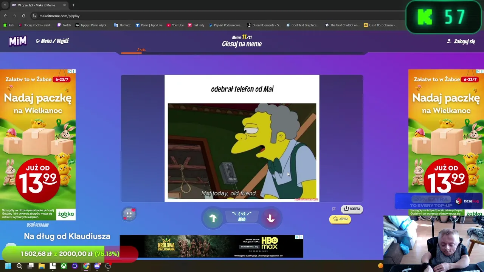
Task: Reload the page with refresh icon
Action: (23, 16)
